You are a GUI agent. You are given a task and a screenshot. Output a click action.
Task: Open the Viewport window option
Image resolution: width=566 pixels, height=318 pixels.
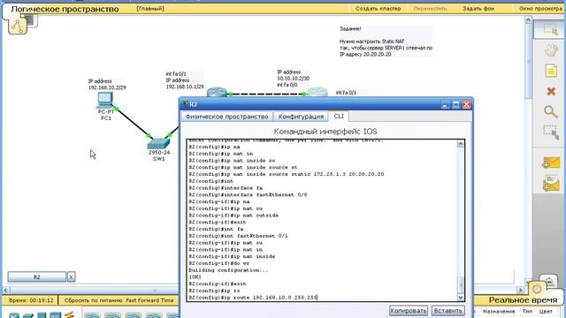pos(540,8)
